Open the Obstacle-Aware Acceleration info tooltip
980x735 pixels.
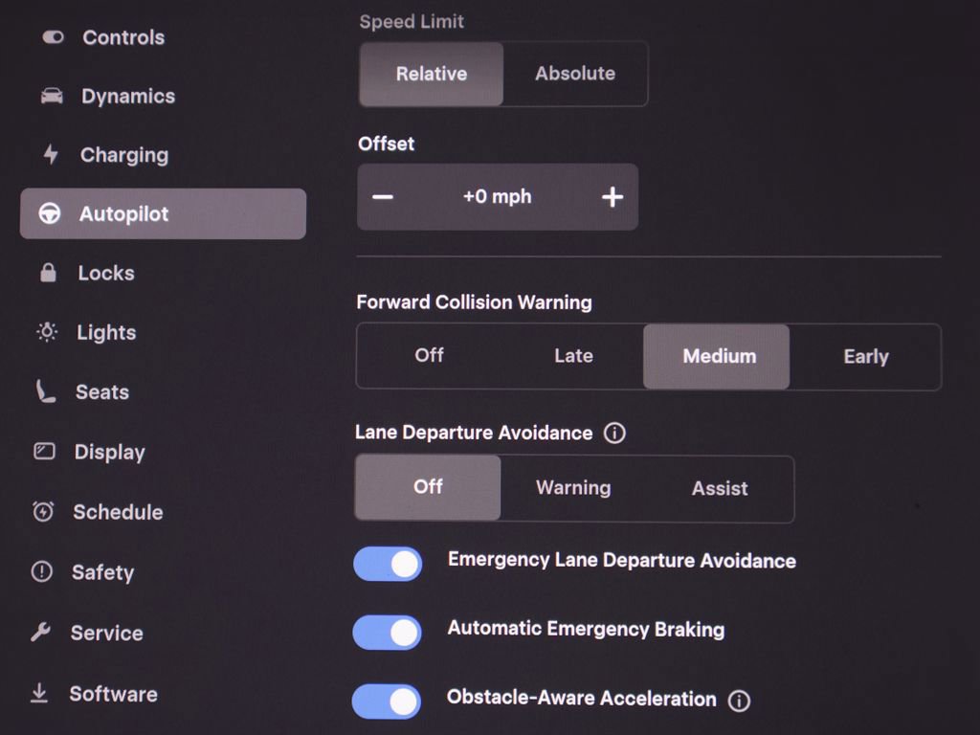coord(739,701)
